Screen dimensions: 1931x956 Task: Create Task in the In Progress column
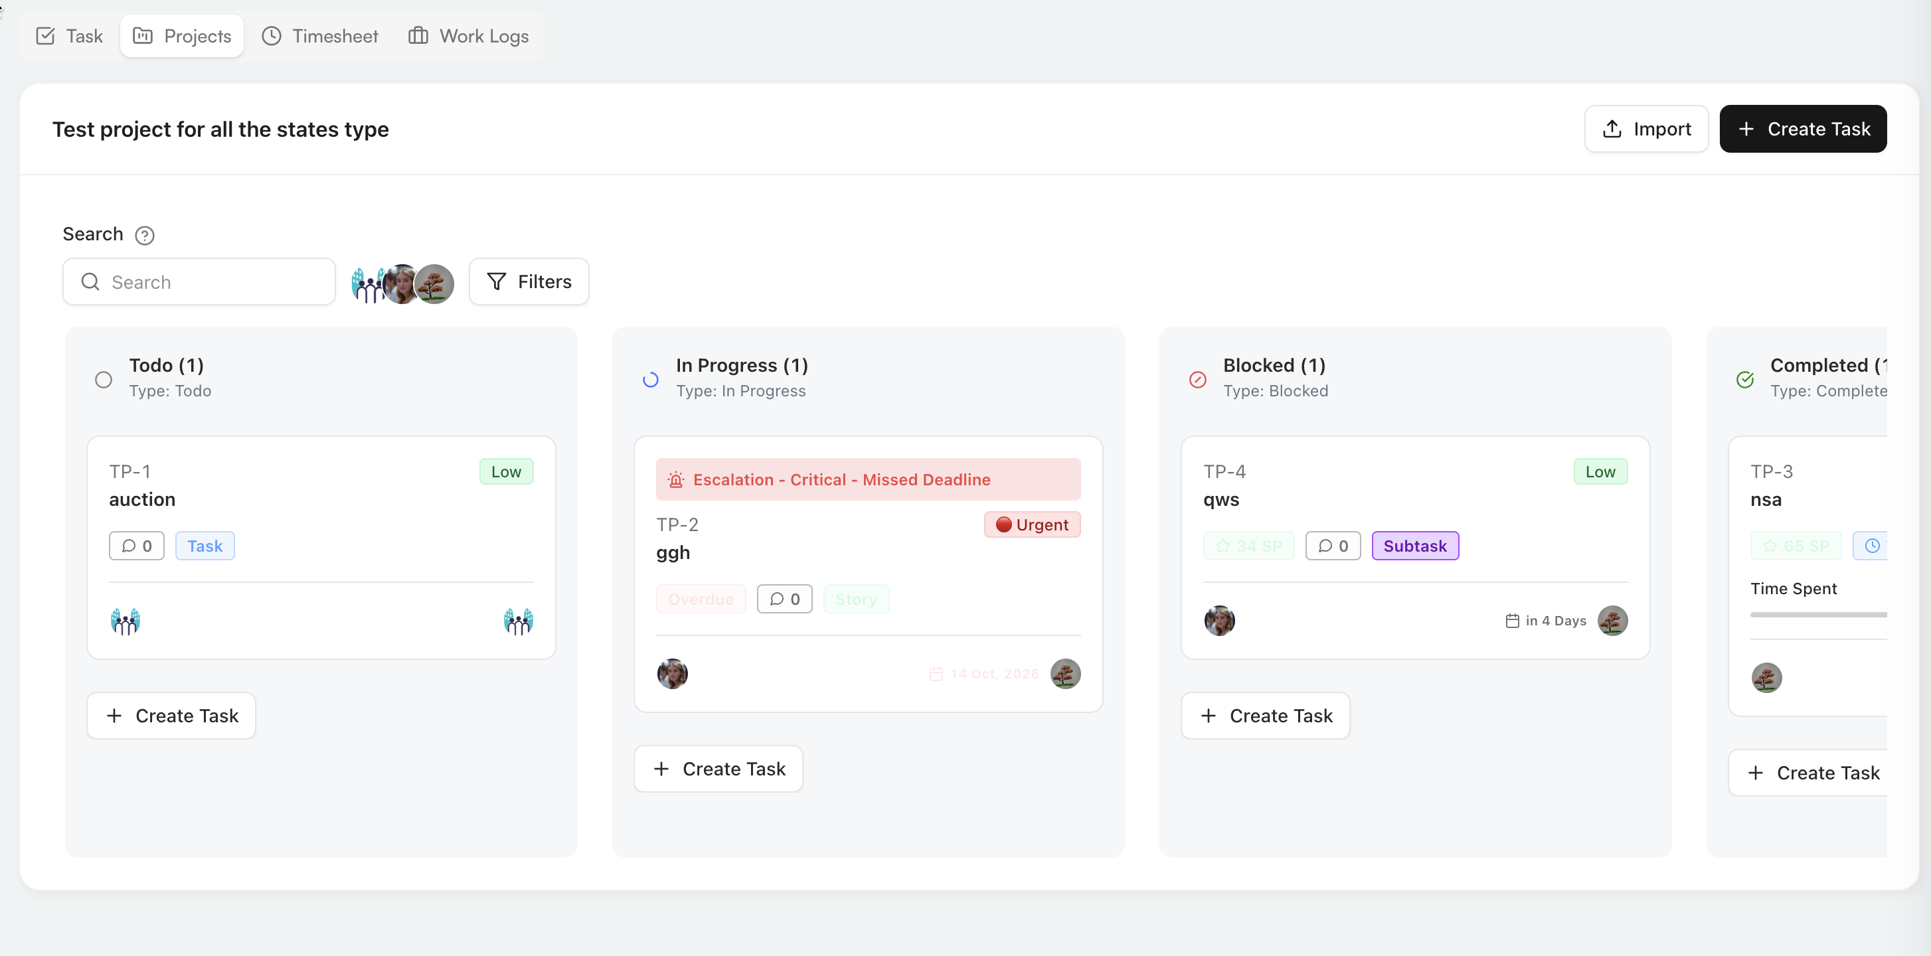[x=718, y=769]
